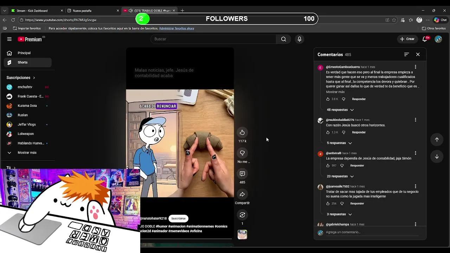Open options menu for ErnestoGamboaGuerra comment
This screenshot has height=253, width=450.
pyautogui.click(x=415, y=67)
